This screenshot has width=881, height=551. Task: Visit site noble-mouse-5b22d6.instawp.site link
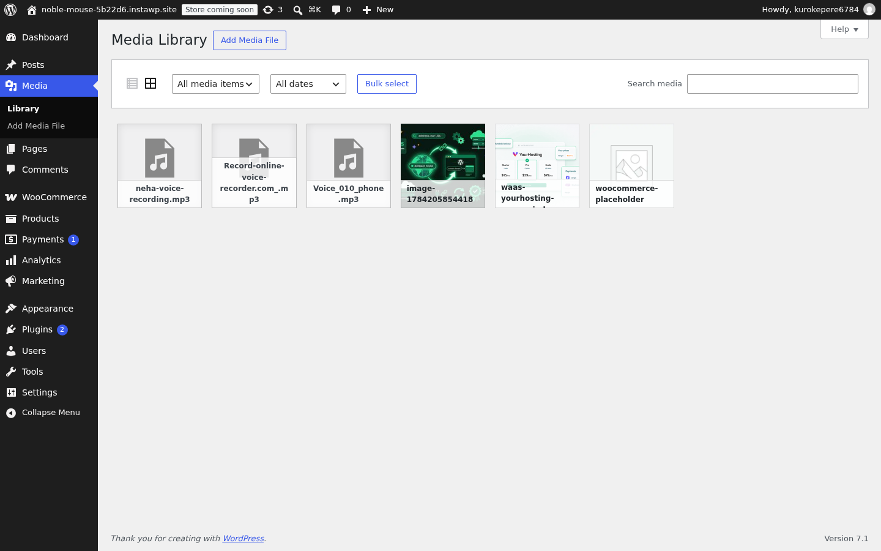[x=102, y=10]
